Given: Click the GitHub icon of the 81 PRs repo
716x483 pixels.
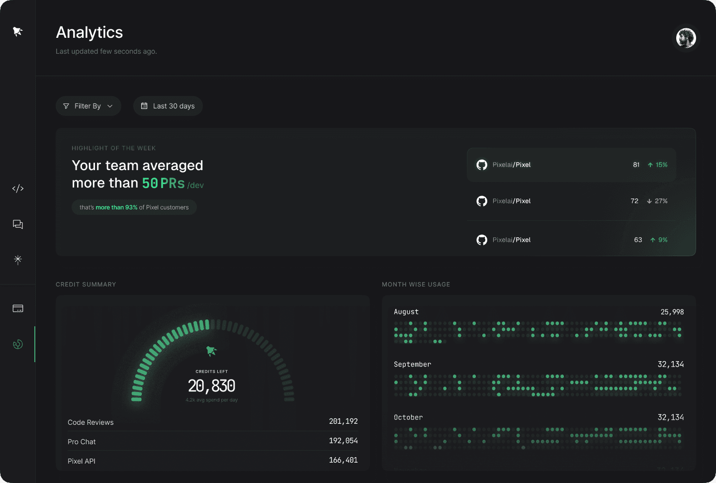Looking at the screenshot, I should tap(482, 165).
